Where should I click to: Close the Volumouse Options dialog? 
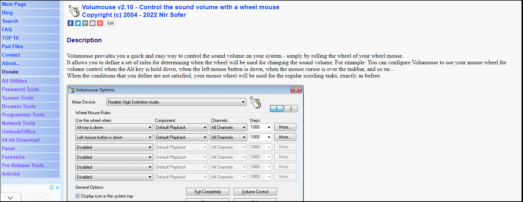[x=296, y=90]
